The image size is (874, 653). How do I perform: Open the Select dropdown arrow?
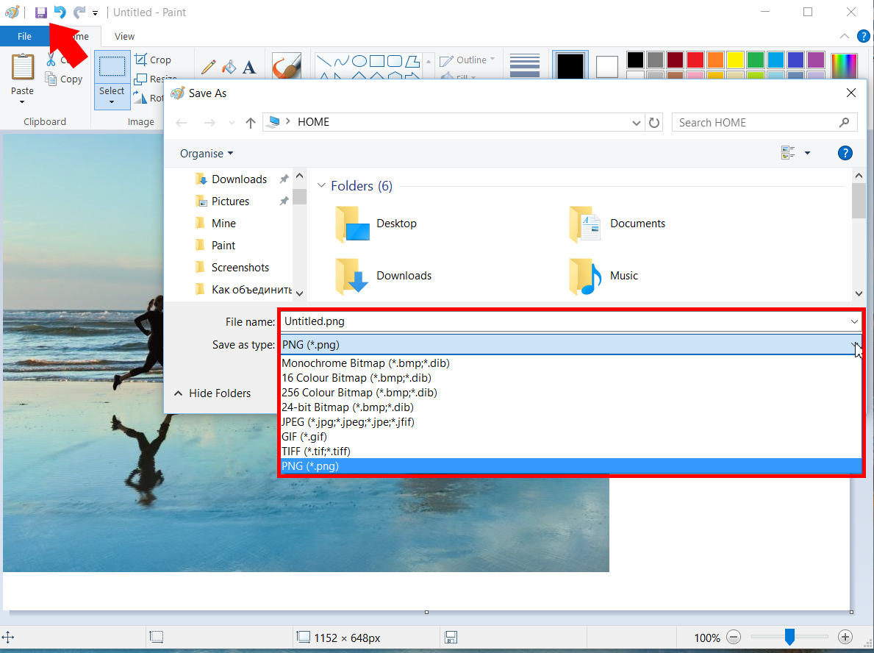tap(112, 102)
